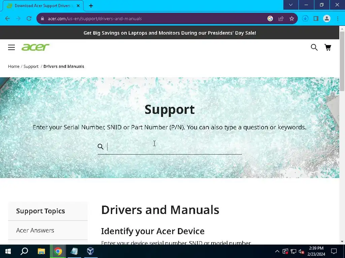The image size is (345, 258).
Task: Open the Presidents' Day Sale banner
Action: pos(170,33)
